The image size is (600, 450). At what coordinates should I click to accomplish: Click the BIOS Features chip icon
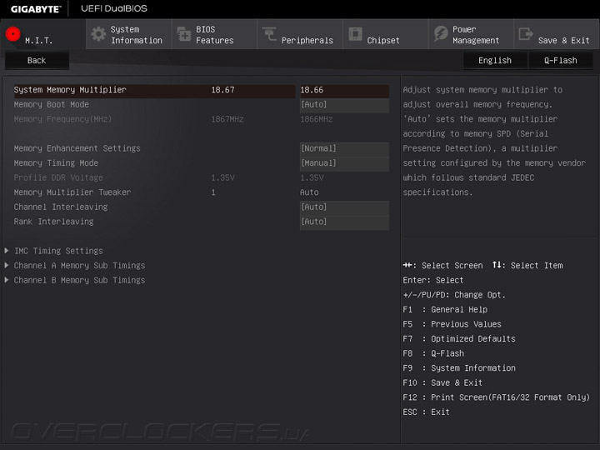184,34
